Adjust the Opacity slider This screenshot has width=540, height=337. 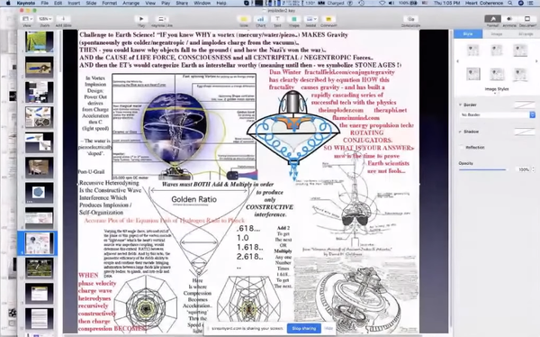pos(482,169)
